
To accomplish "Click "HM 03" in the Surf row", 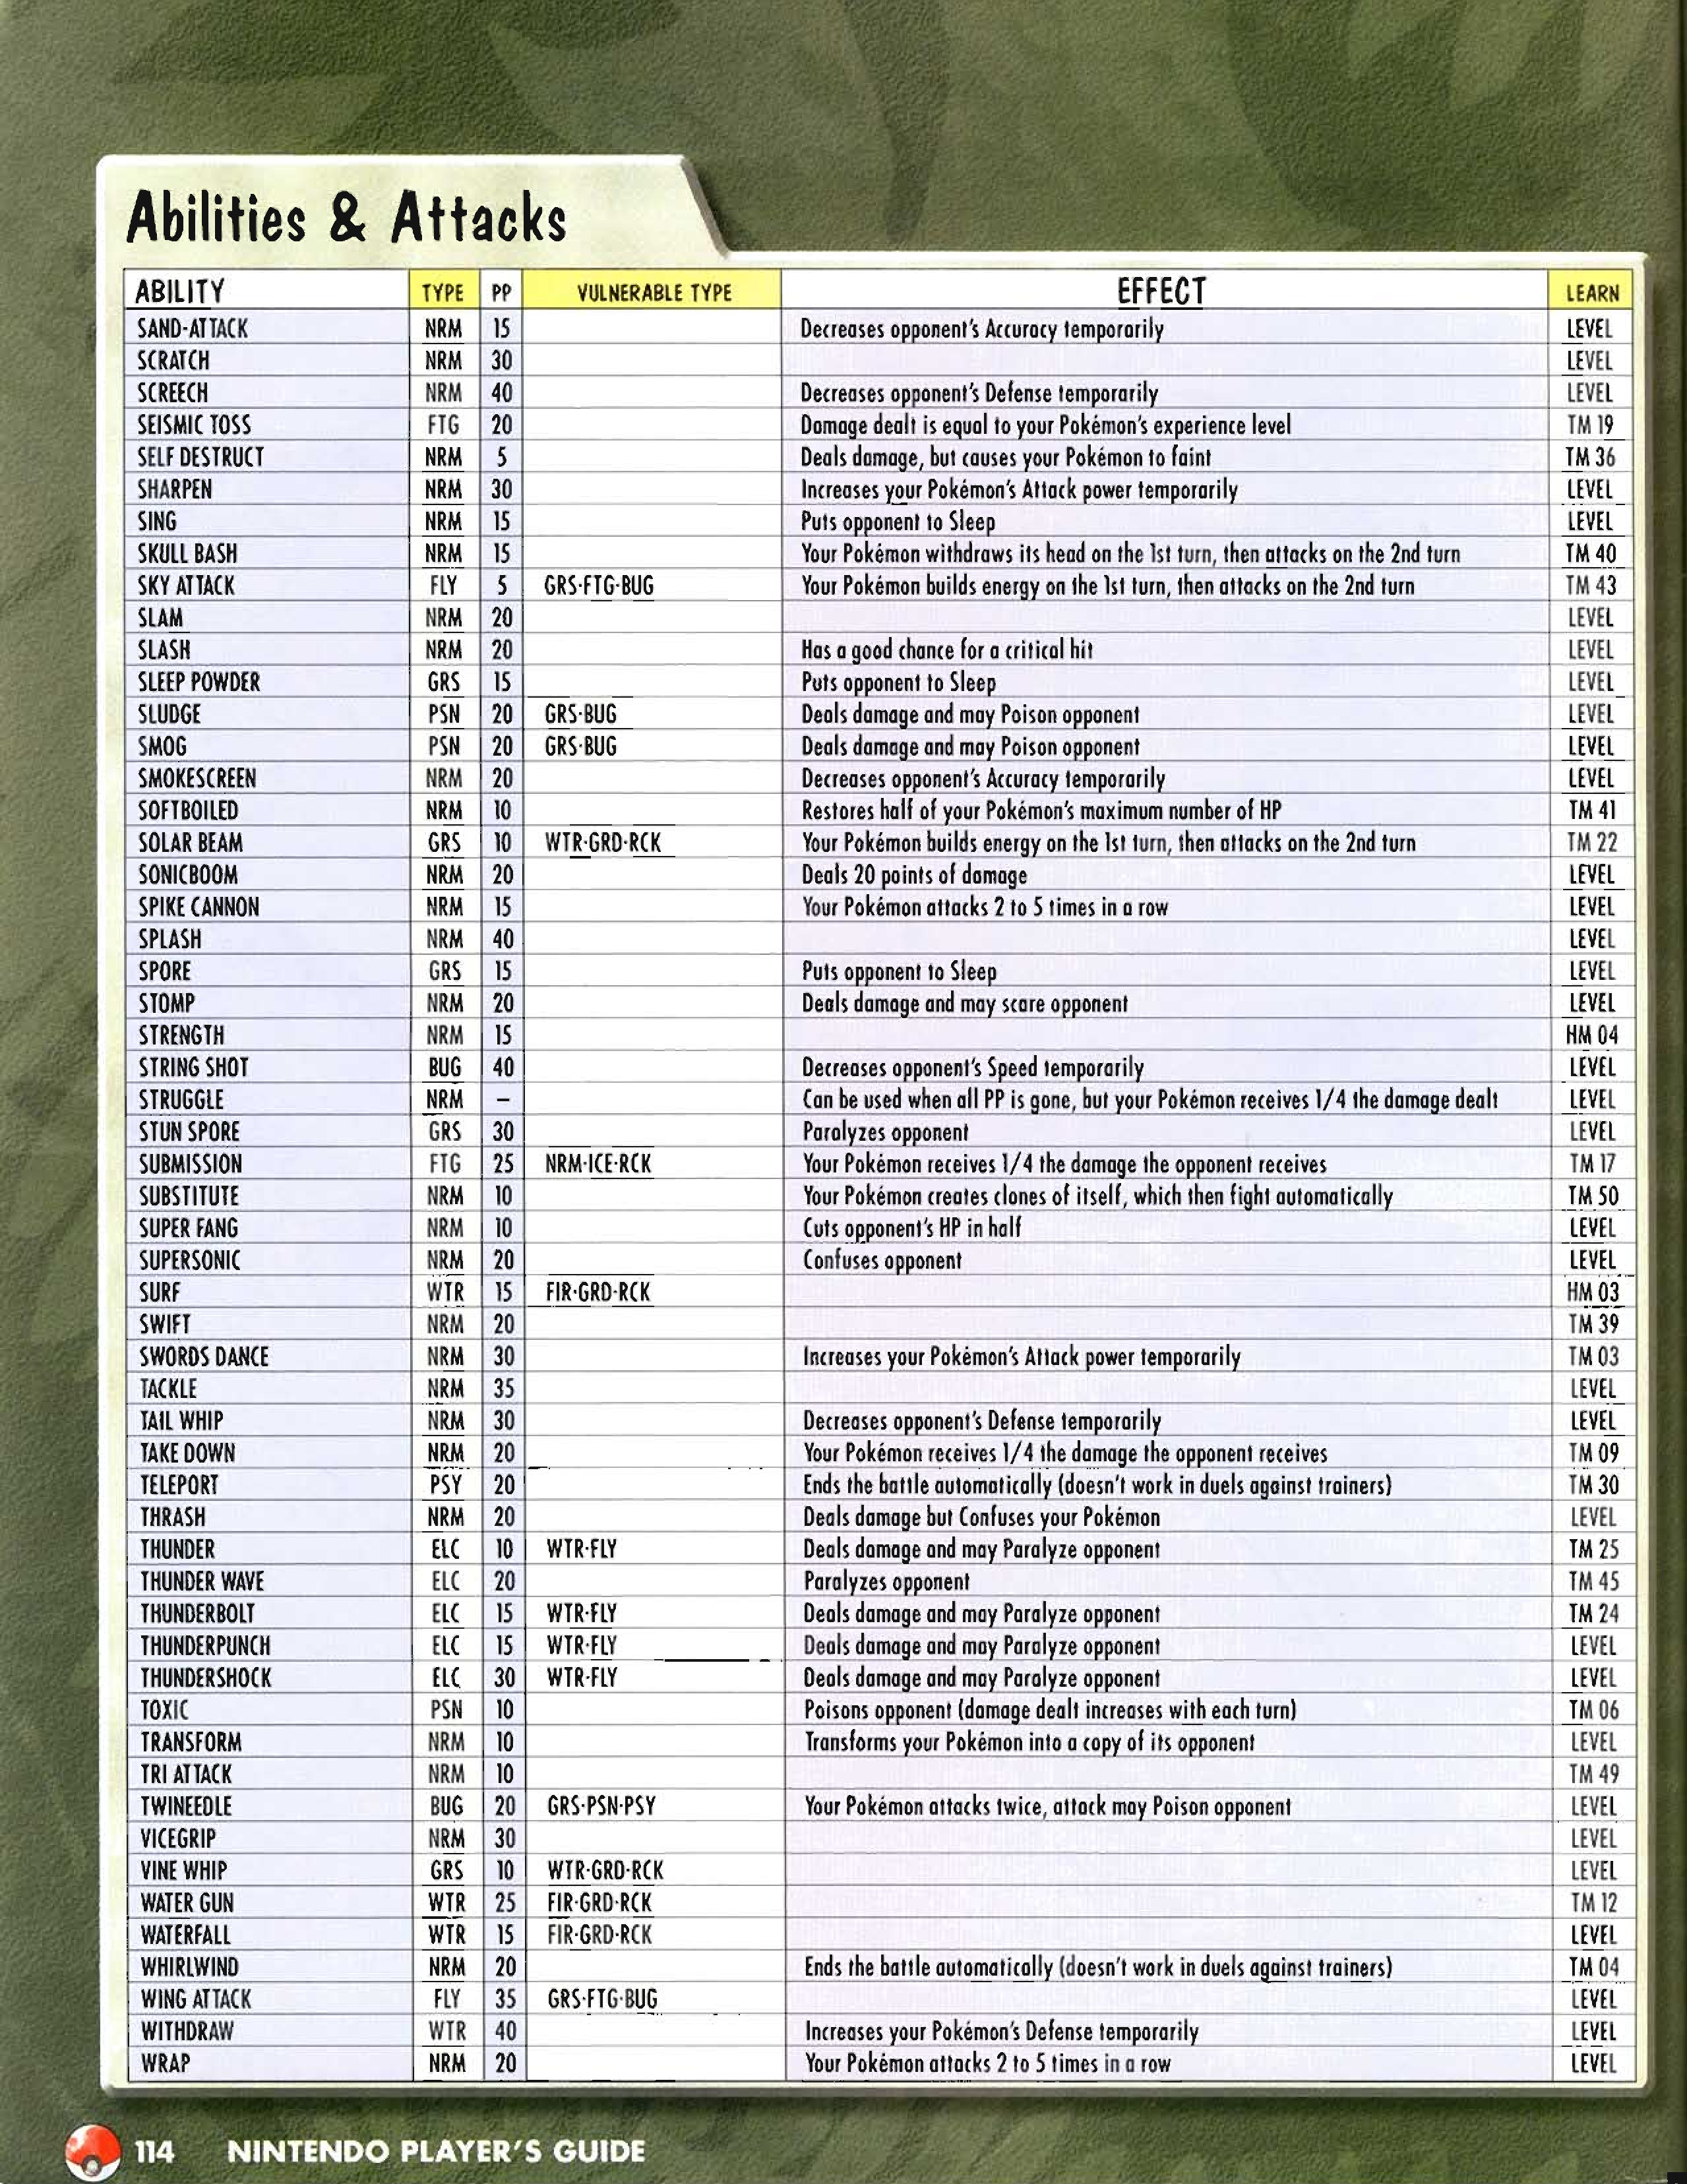I will click(x=1593, y=1292).
